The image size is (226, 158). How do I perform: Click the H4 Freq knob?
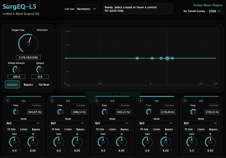149,112
